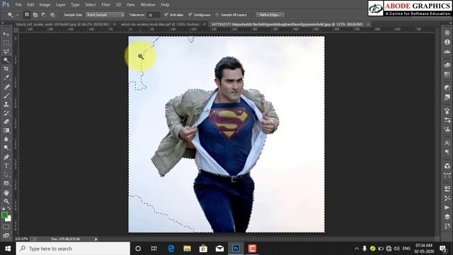This screenshot has width=453, height=255.
Task: Show hidden system tray icons
Action: [x=357, y=249]
